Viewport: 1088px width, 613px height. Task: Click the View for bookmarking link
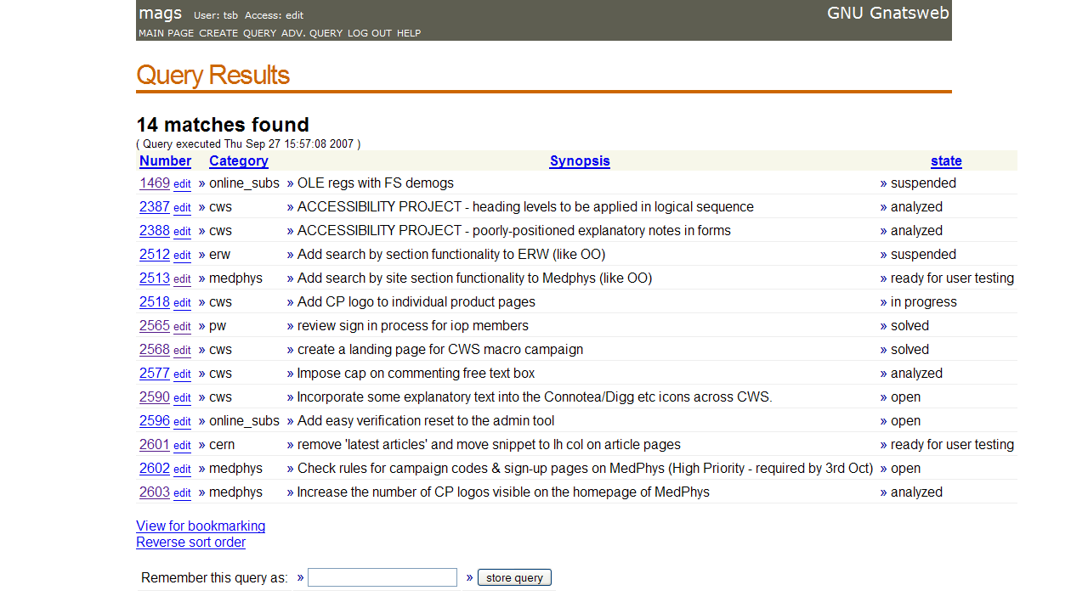[201, 526]
